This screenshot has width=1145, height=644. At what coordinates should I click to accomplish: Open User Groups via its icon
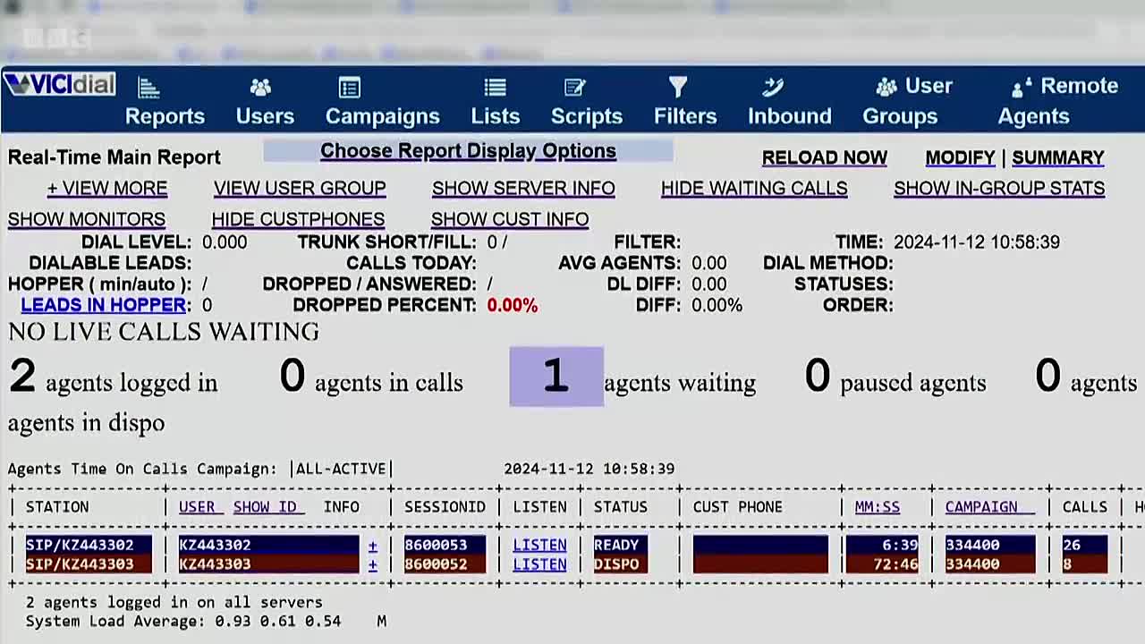(x=886, y=87)
